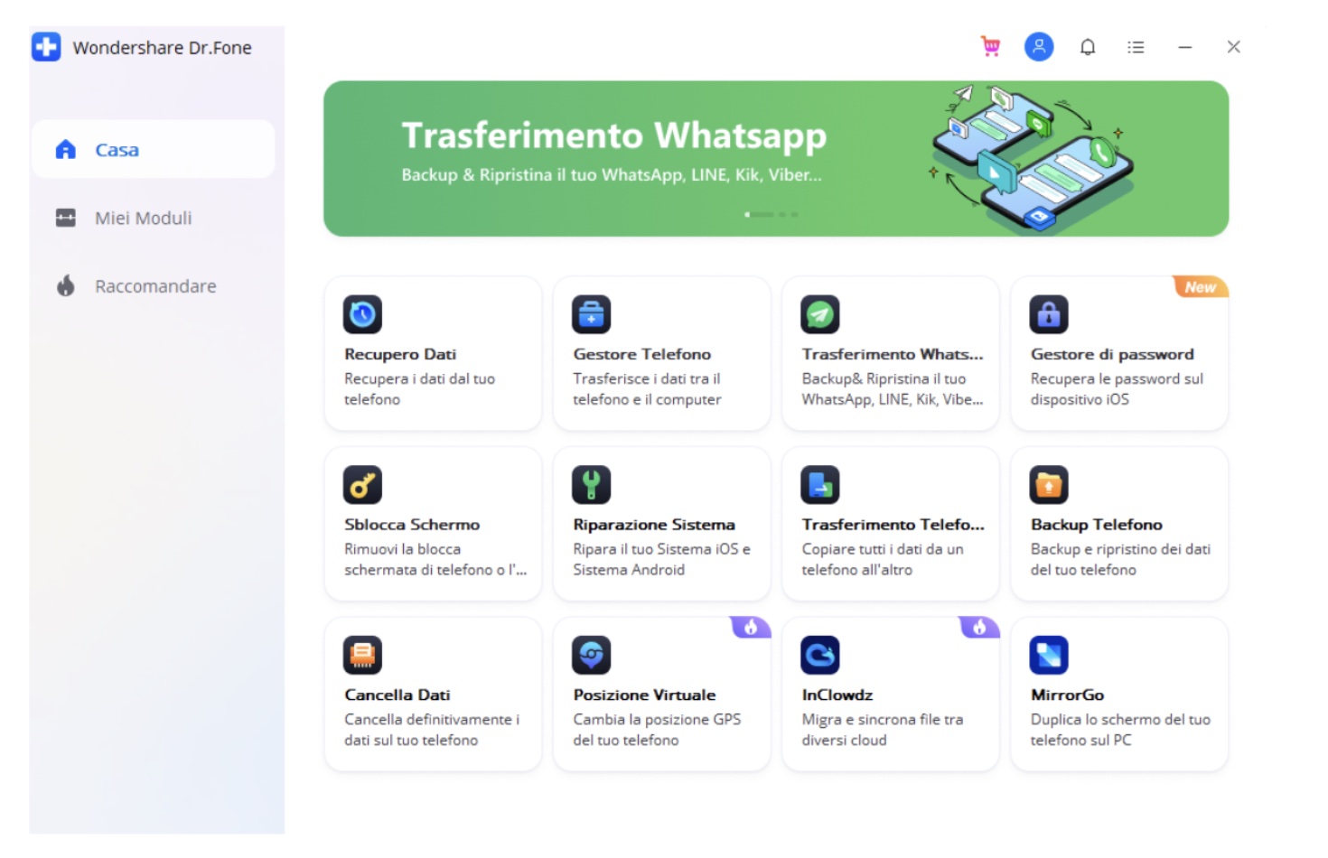Launch the Posizione Virtuale icon
Image resolution: width=1328 pixels, height=858 pixels.
coord(591,655)
